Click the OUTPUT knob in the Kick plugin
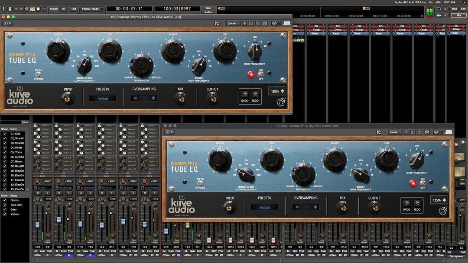468x263 pixels. coord(374,207)
